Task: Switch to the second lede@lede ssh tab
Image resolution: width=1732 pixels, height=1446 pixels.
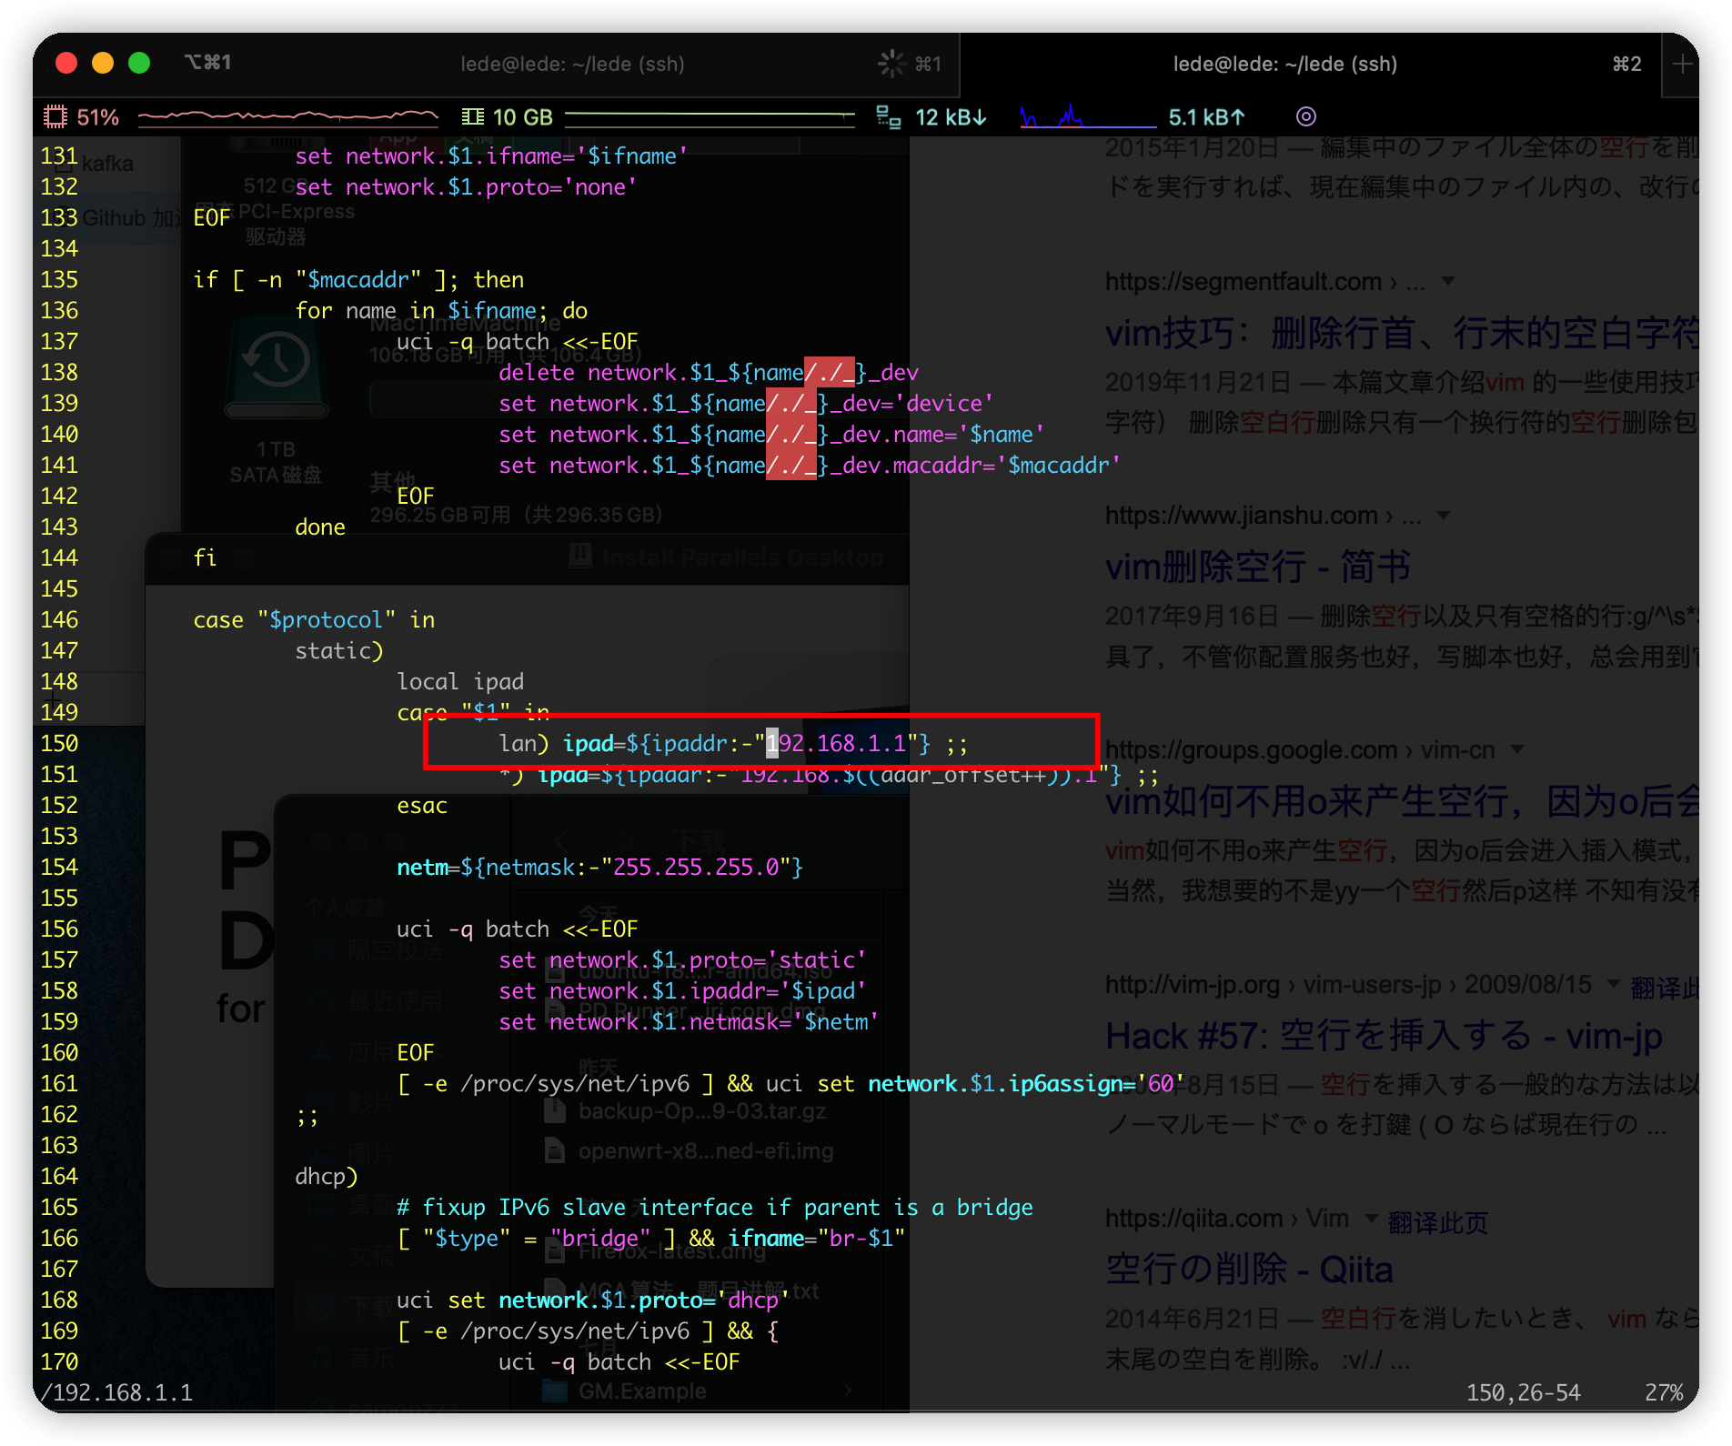Action: pos(1284,64)
